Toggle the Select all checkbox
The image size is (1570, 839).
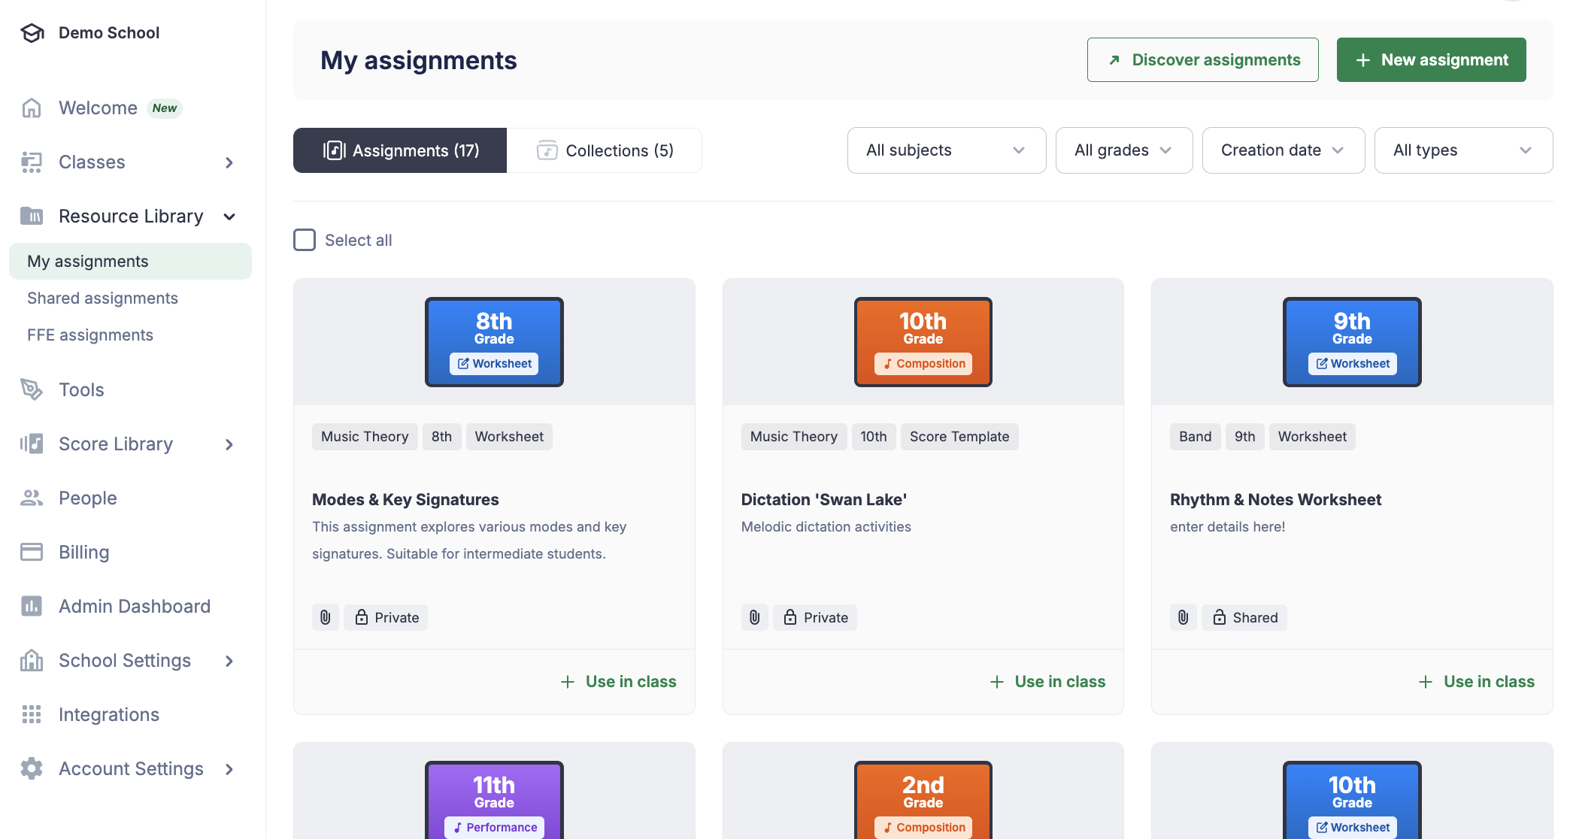point(305,240)
